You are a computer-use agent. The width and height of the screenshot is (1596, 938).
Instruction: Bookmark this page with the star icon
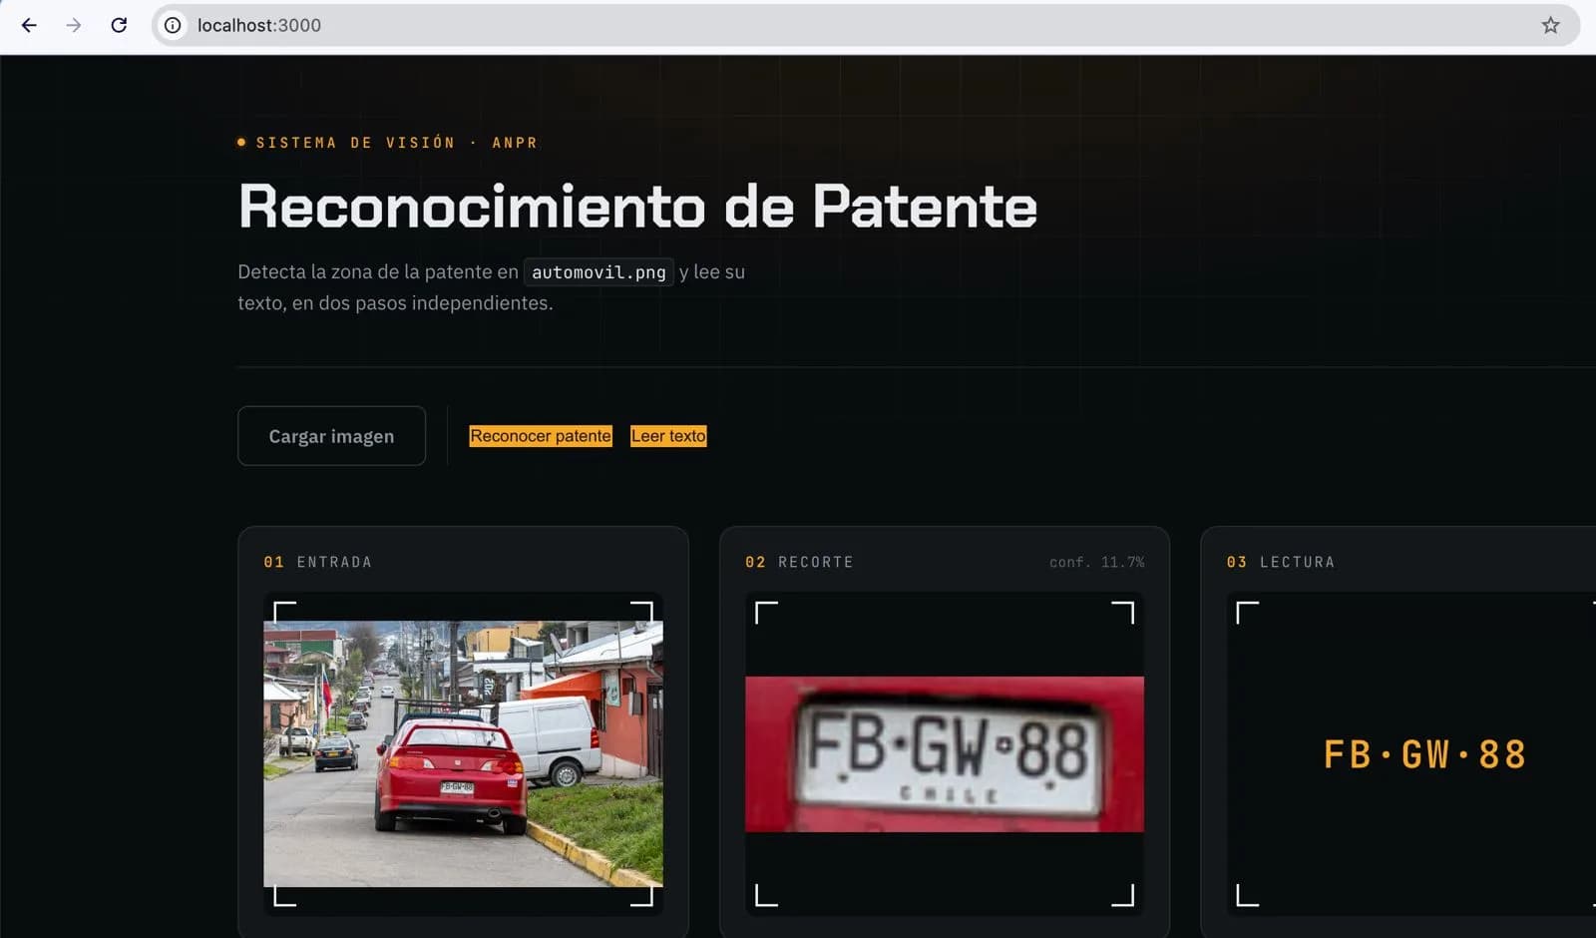1550,25
